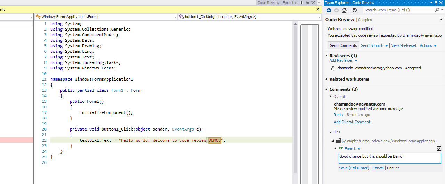Click the lock icon on the Form1.cs tab
Screen dimensions: 445x184
click(302, 3)
